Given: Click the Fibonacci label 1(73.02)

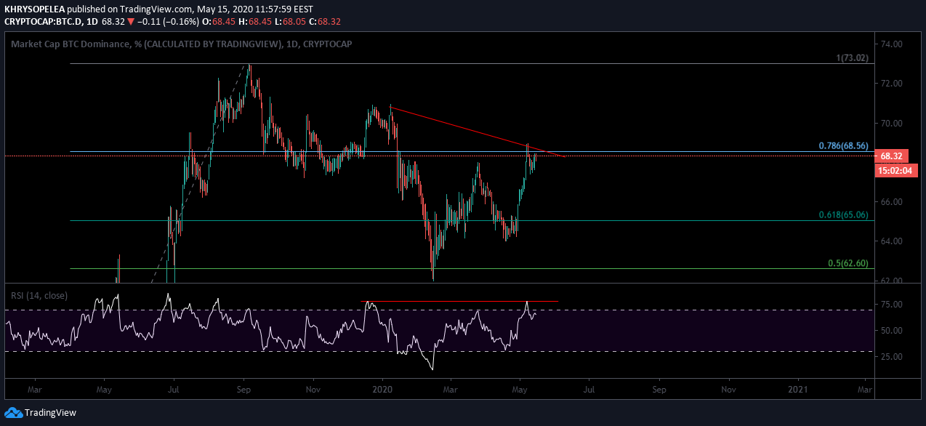Looking at the screenshot, I should 852,58.
